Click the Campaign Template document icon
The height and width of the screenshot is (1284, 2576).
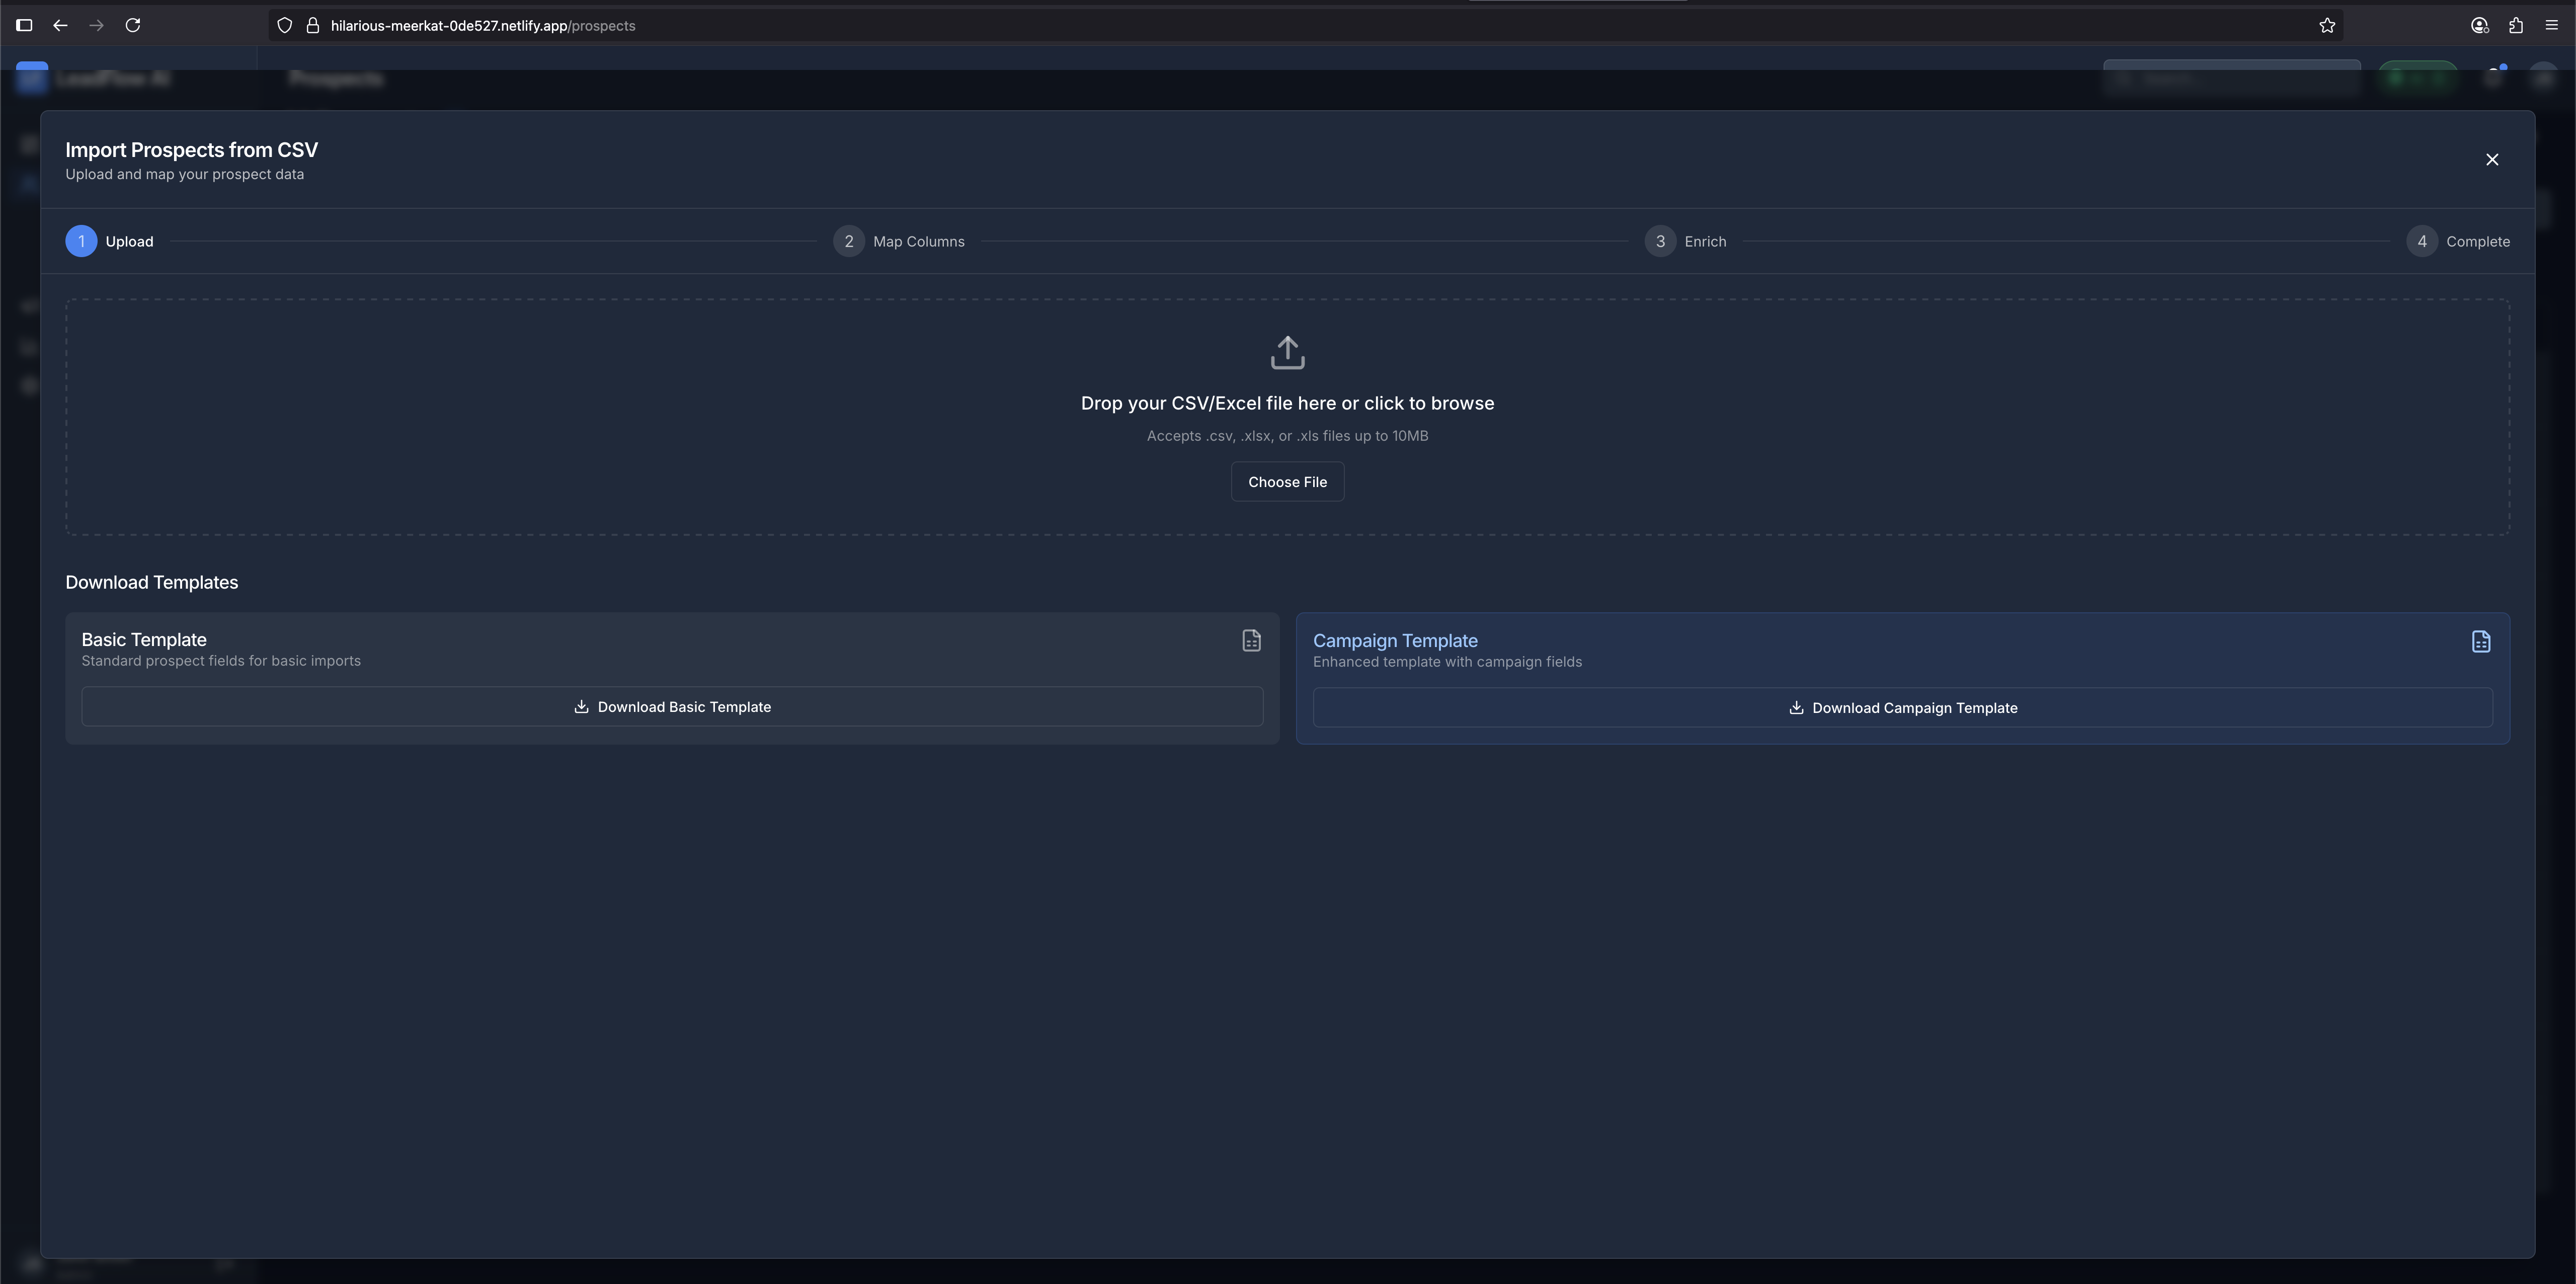2480,642
